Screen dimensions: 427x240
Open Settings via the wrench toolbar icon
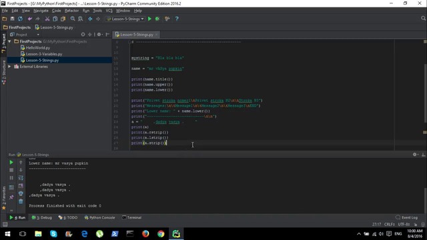click(167, 19)
